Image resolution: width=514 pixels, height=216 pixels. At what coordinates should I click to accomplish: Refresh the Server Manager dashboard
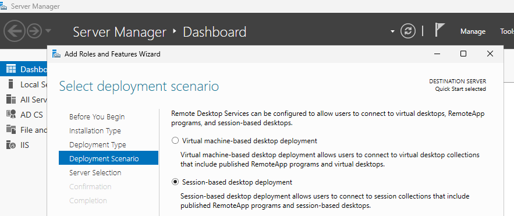tap(408, 31)
